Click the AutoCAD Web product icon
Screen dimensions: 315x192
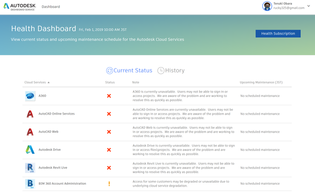30,132
